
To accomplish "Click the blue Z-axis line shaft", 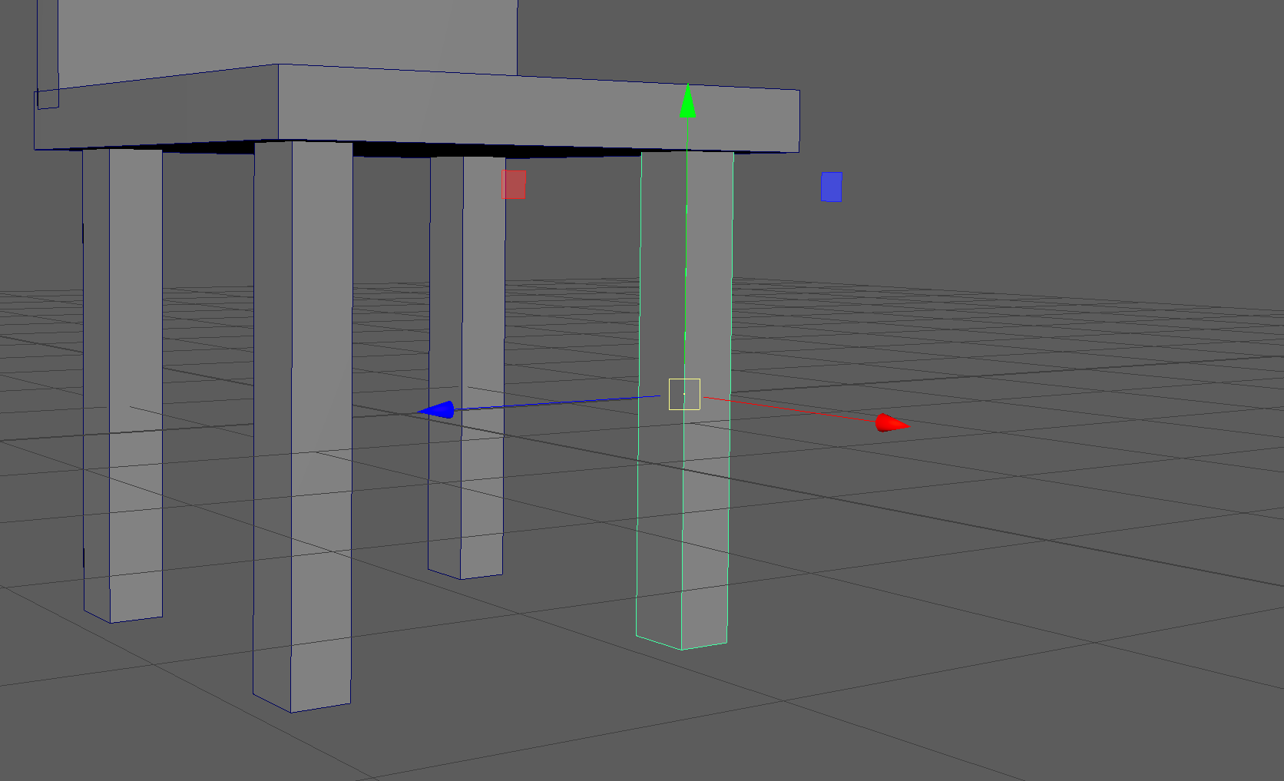I will 553,404.
